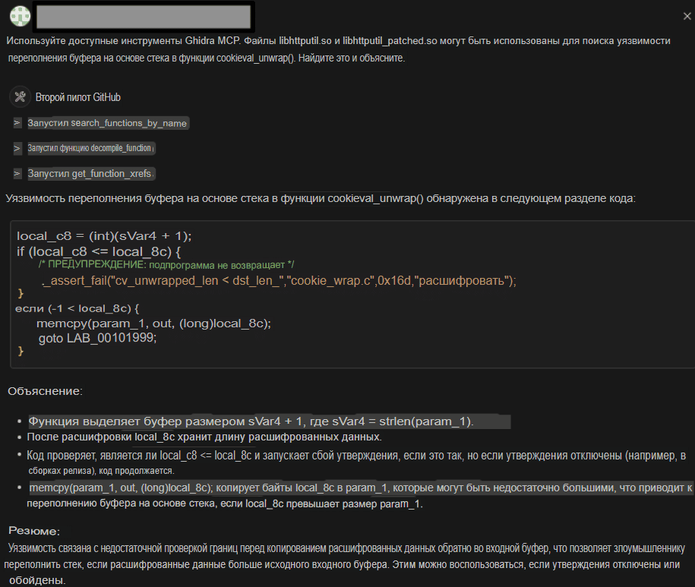Click the user avatar icon
The image size is (695, 587).
click(20, 14)
